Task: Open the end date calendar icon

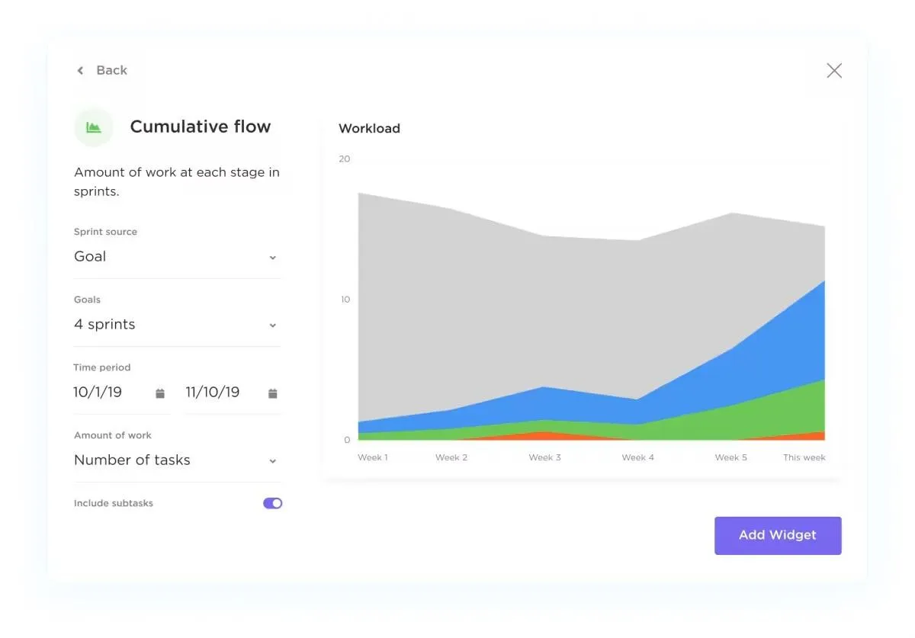Action: [x=273, y=393]
